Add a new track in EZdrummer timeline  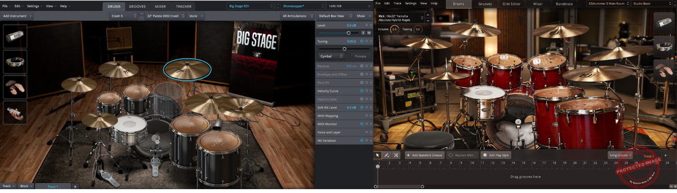pos(665,155)
